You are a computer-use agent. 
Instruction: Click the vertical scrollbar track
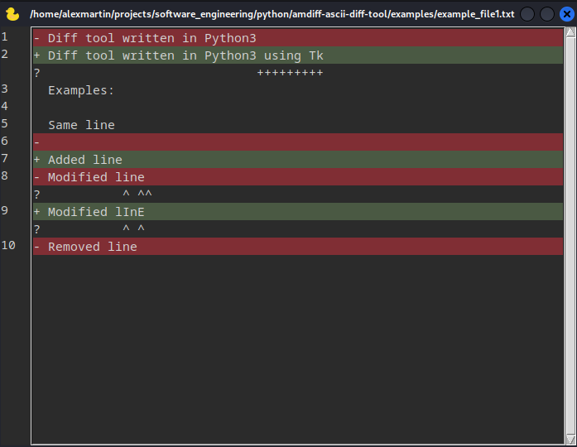570,236
